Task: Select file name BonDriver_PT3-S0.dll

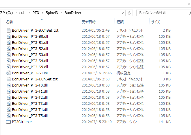Action: (x=30, y=36)
